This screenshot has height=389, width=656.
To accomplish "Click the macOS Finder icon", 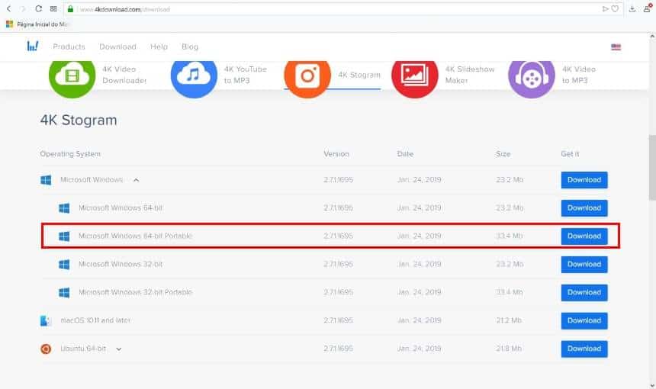I will 45,321.
